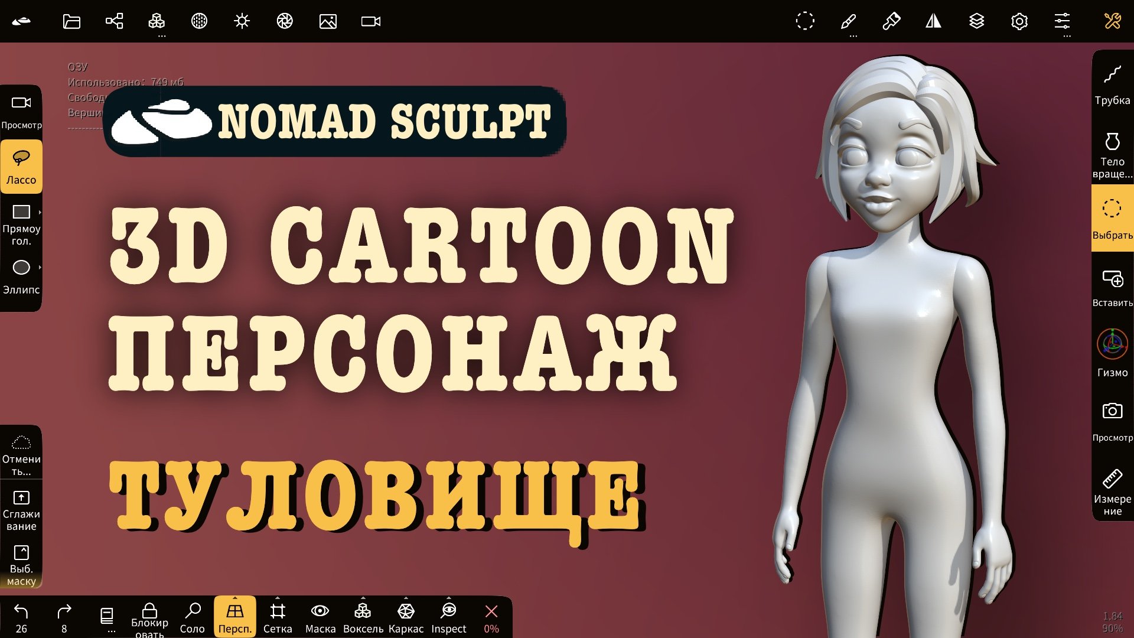Image resolution: width=1134 pixels, height=638 pixels.
Task: Expand the Эллипс tool options arrow
Action: [x=41, y=268]
